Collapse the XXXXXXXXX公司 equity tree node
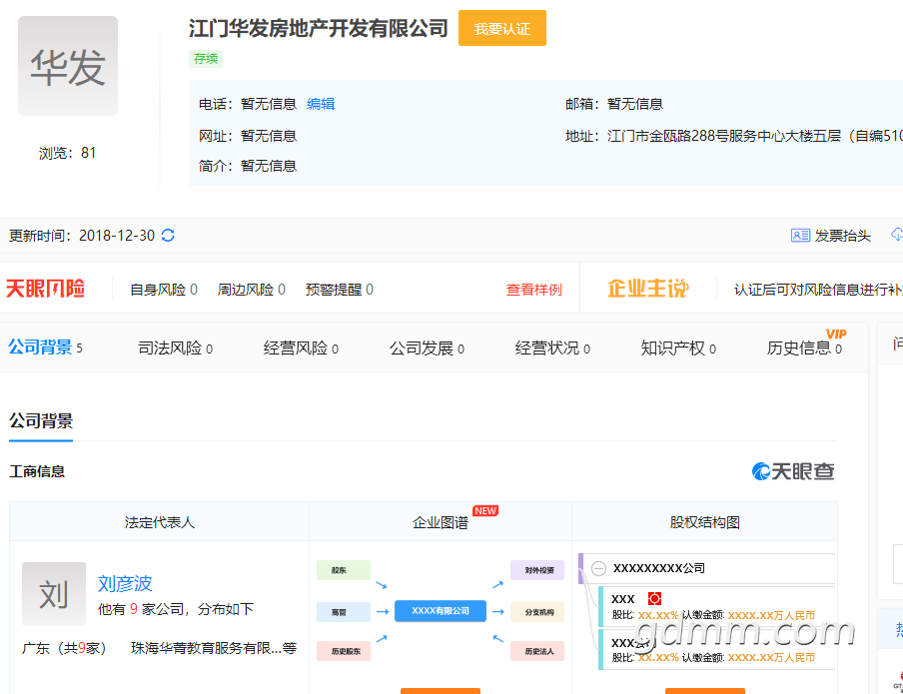Screen dimensions: 903x694 599,568
